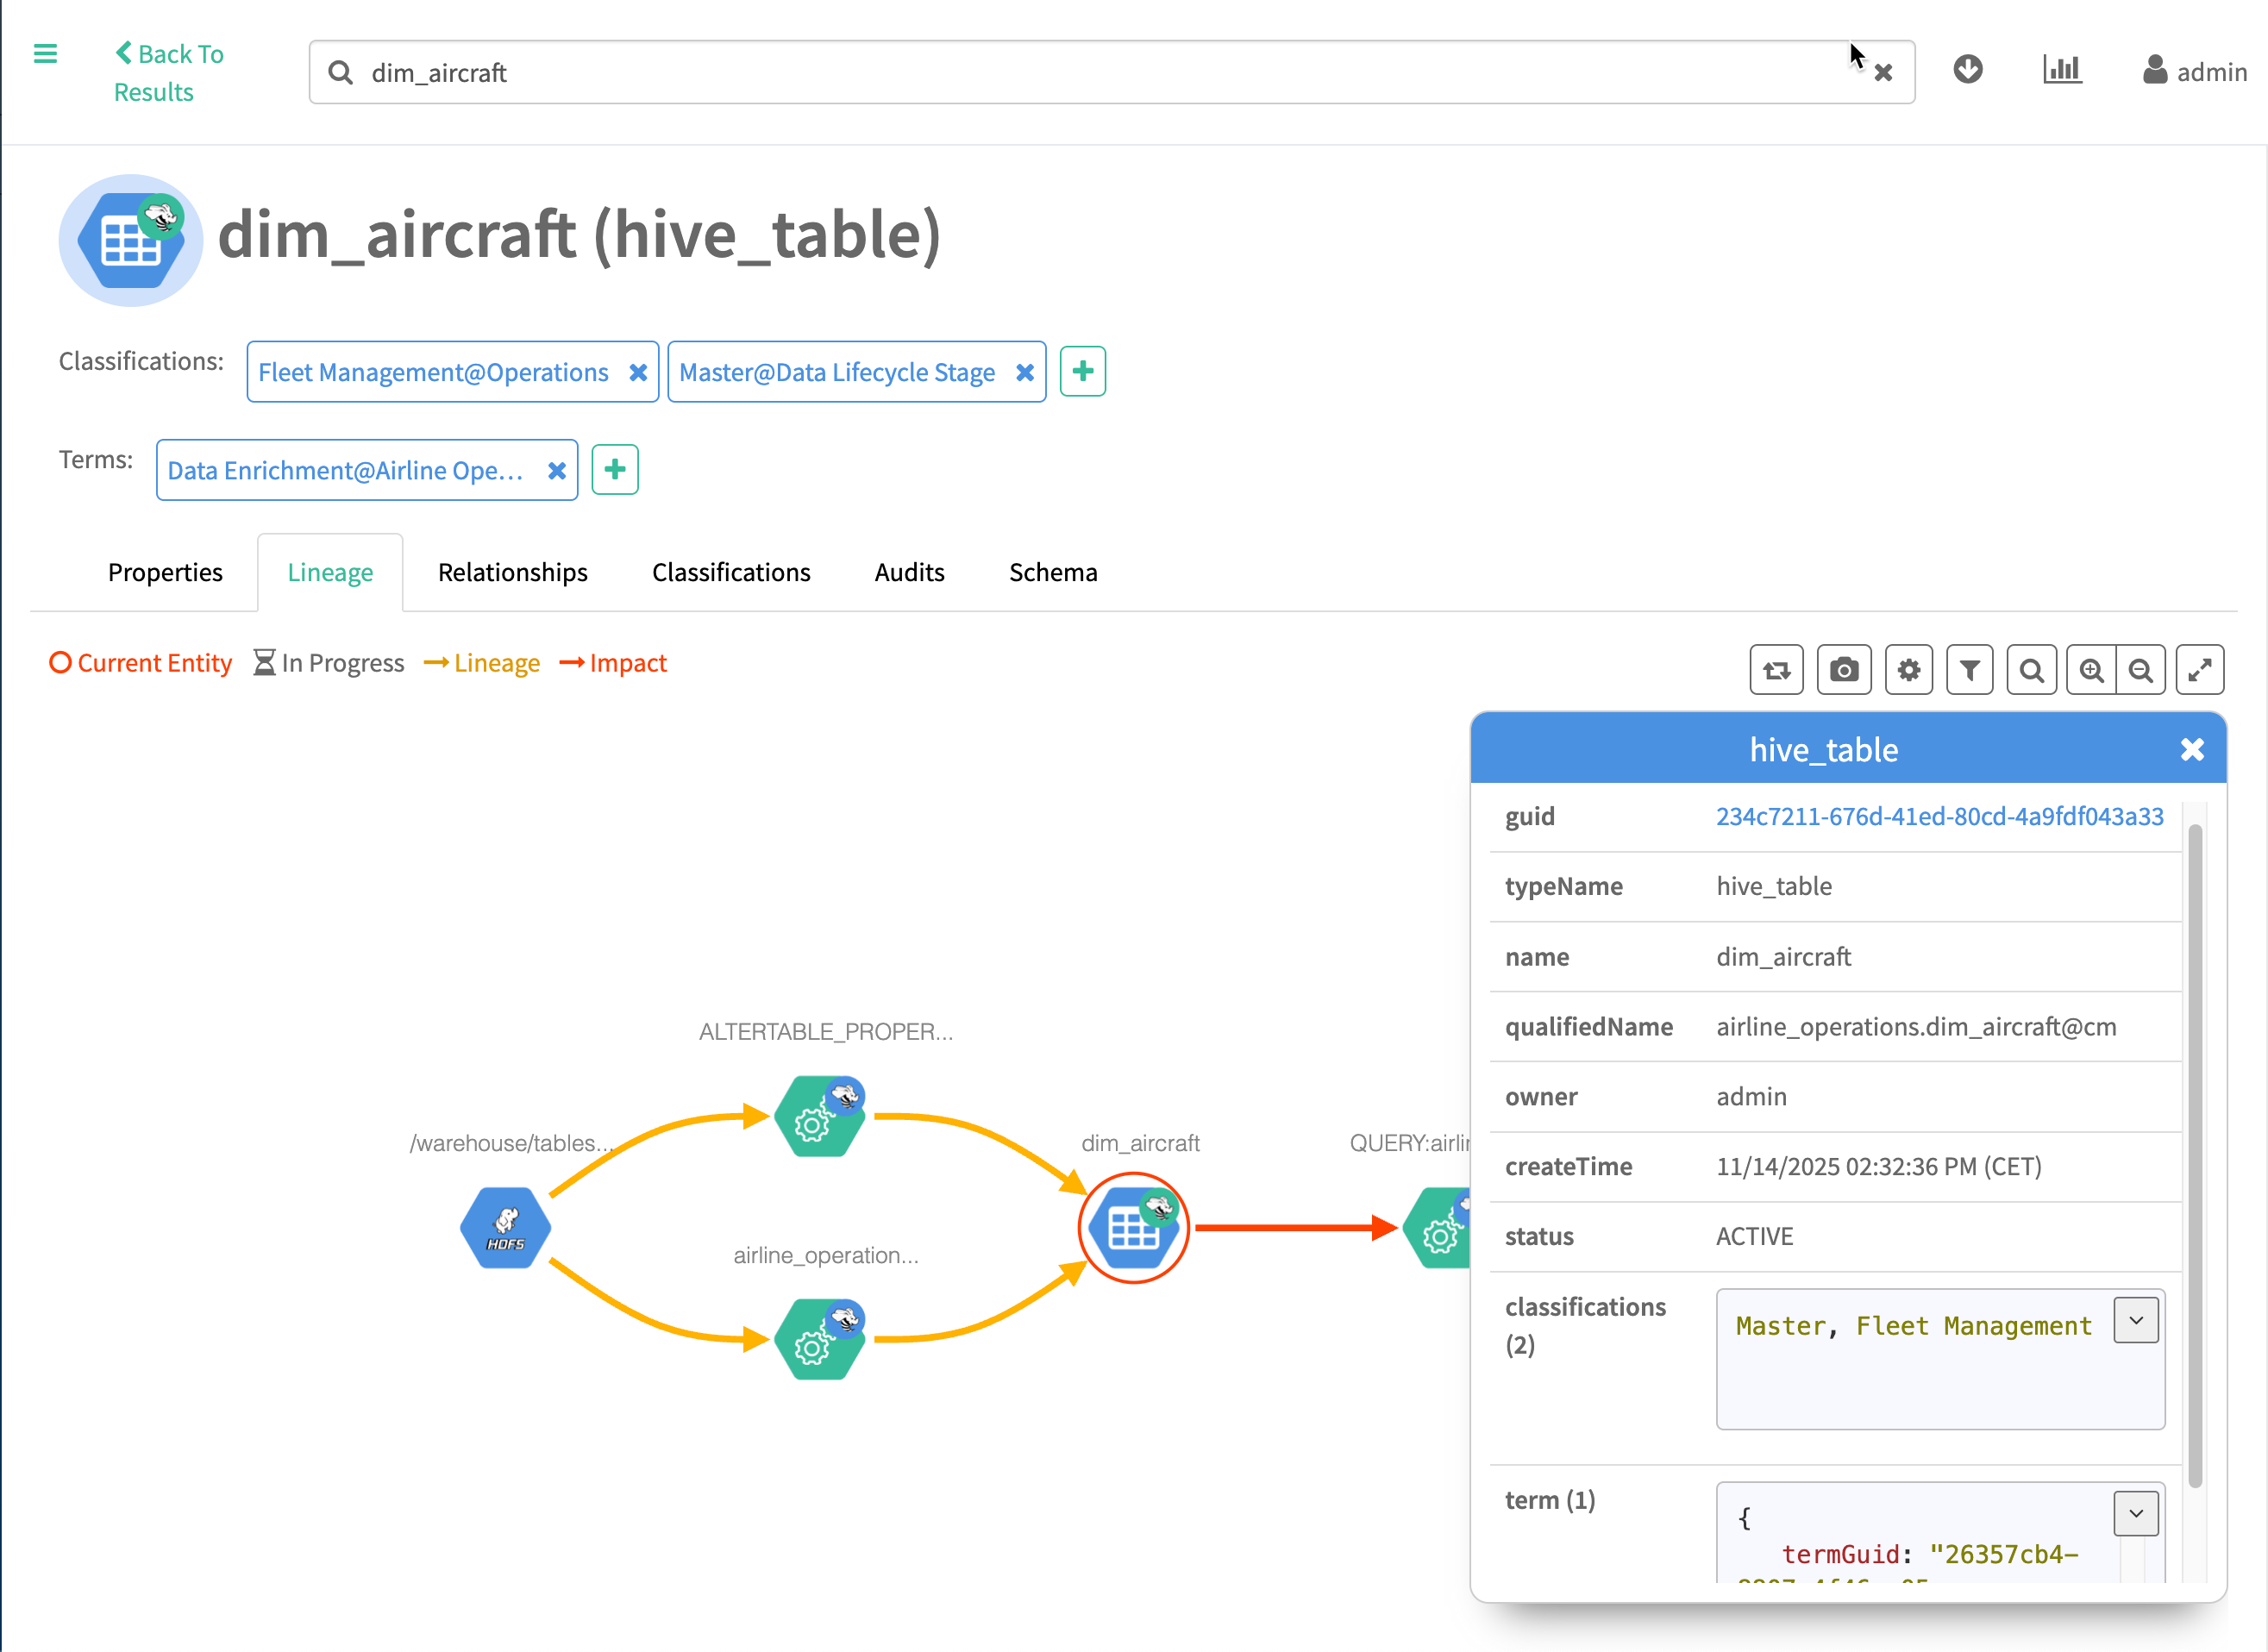The image size is (2268, 1652).
Task: Zoom in on the lineage graph
Action: pos(2091,670)
